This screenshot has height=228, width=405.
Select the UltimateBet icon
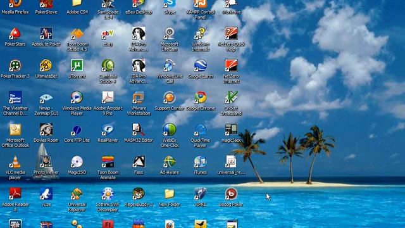point(46,66)
